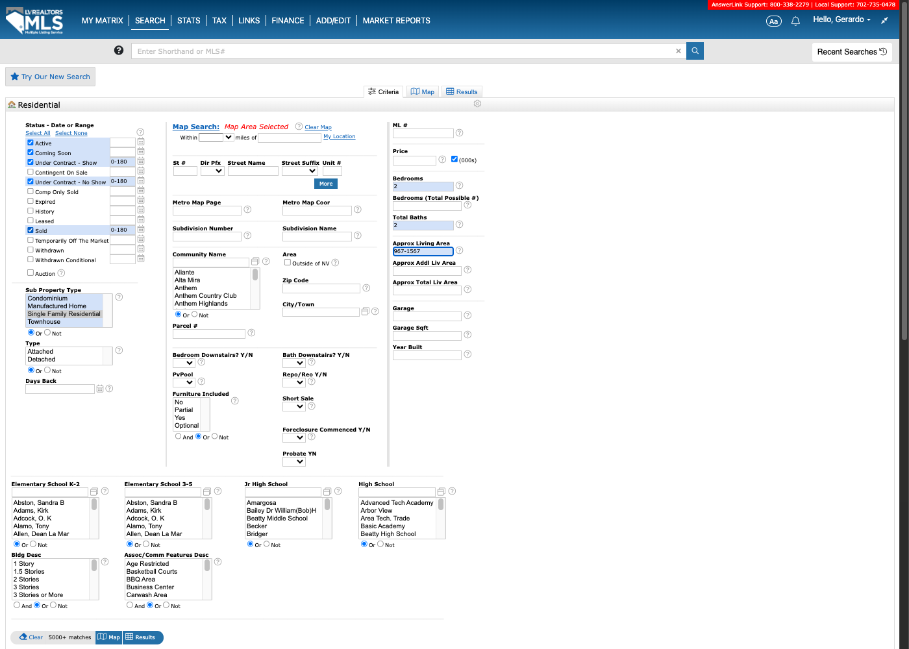Click help icon next to Zip Code
This screenshot has width=909, height=649.
[x=366, y=288]
